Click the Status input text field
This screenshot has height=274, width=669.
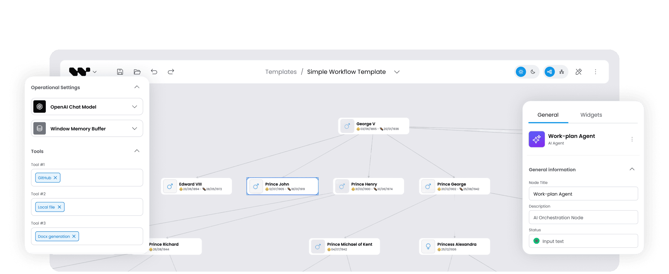[x=583, y=241]
